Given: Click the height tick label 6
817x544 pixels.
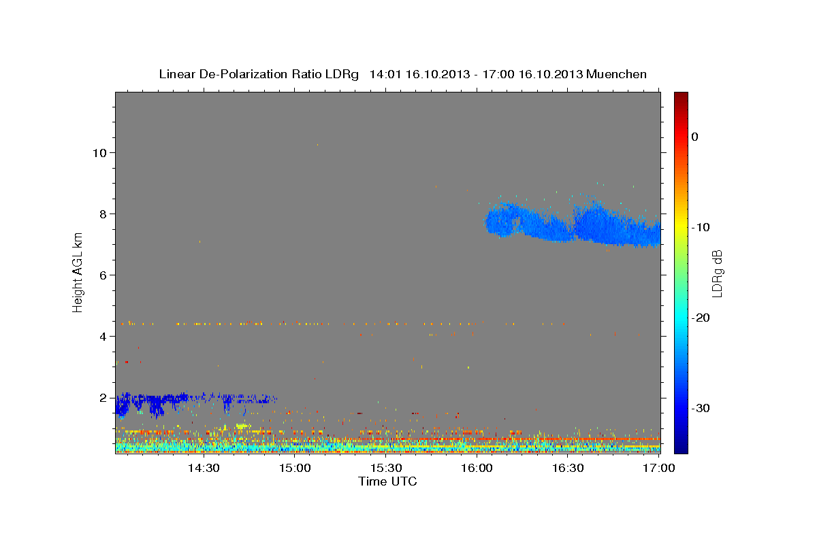Looking at the screenshot, I should [103, 275].
